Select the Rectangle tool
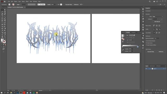Screen dimensions: 167x94 pyautogui.click(x=2, y=18)
